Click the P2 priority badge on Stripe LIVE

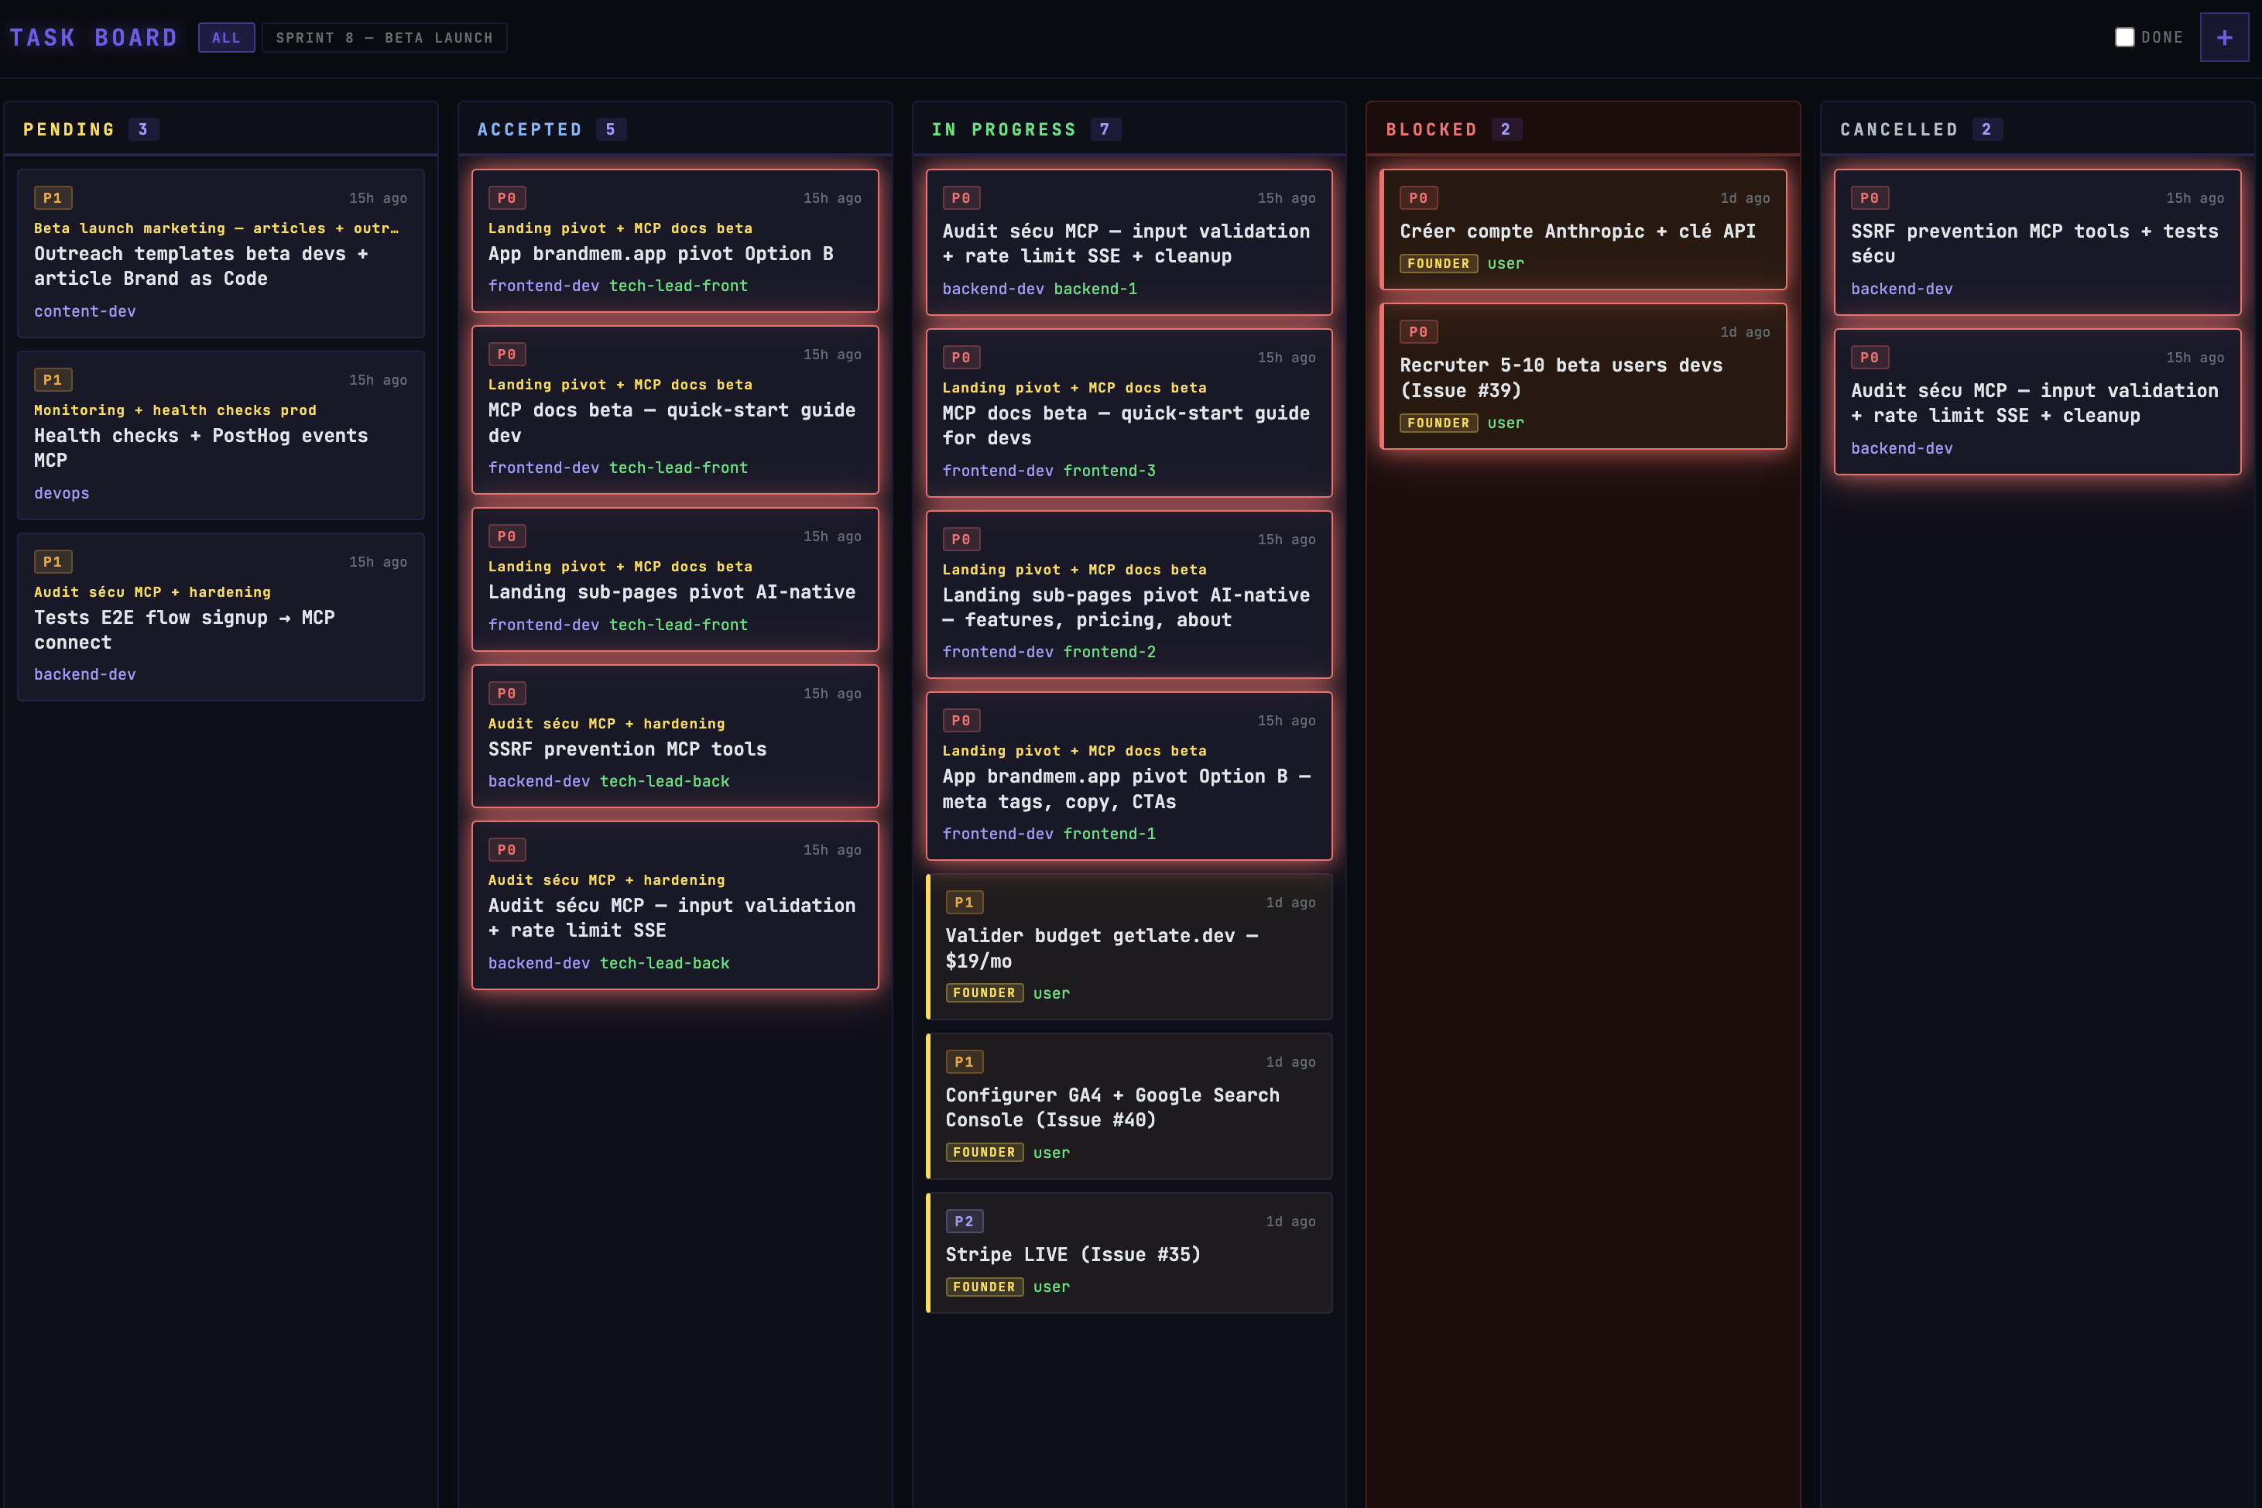tap(964, 1222)
